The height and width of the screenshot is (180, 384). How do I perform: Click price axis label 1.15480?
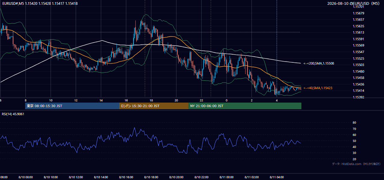[x=358, y=71]
